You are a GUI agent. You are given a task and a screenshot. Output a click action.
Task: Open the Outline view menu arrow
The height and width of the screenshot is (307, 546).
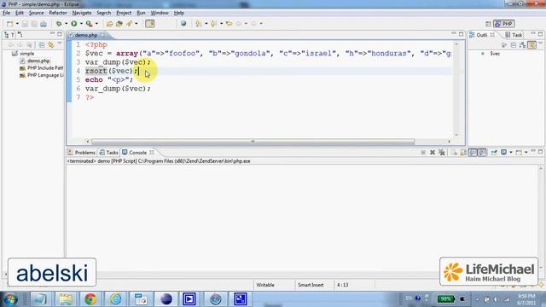(540, 43)
